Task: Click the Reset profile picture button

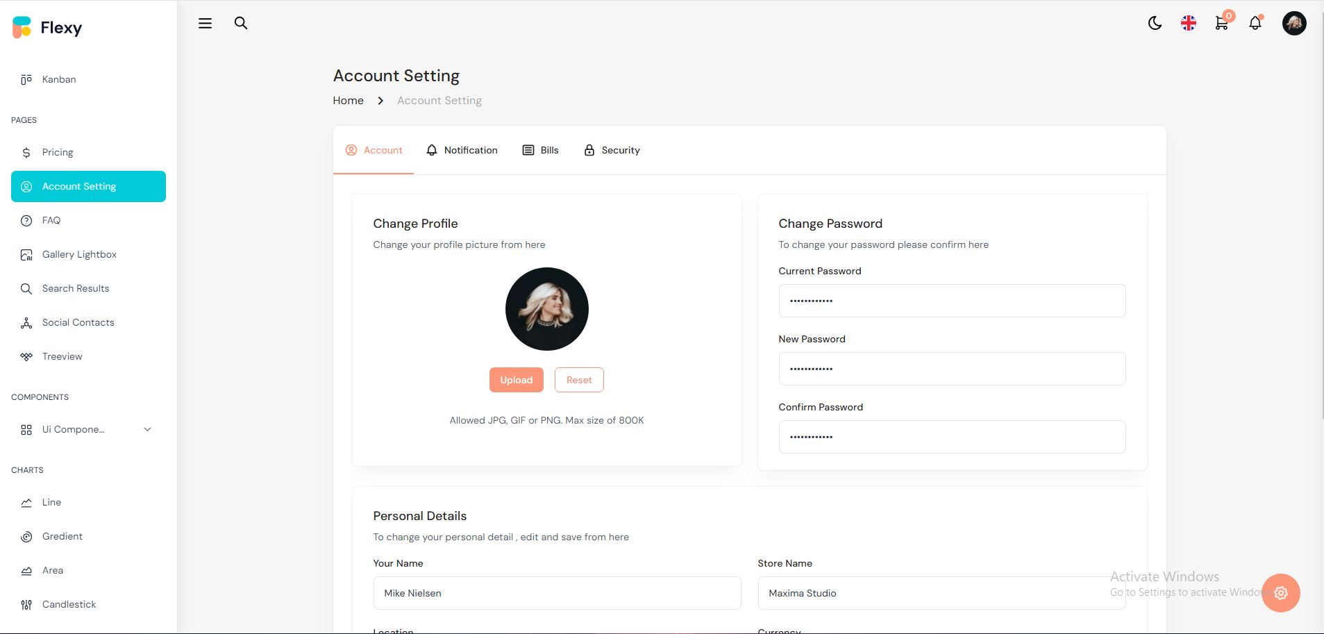Action: [x=579, y=381]
